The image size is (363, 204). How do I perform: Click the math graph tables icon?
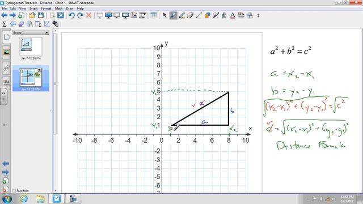(38, 24)
